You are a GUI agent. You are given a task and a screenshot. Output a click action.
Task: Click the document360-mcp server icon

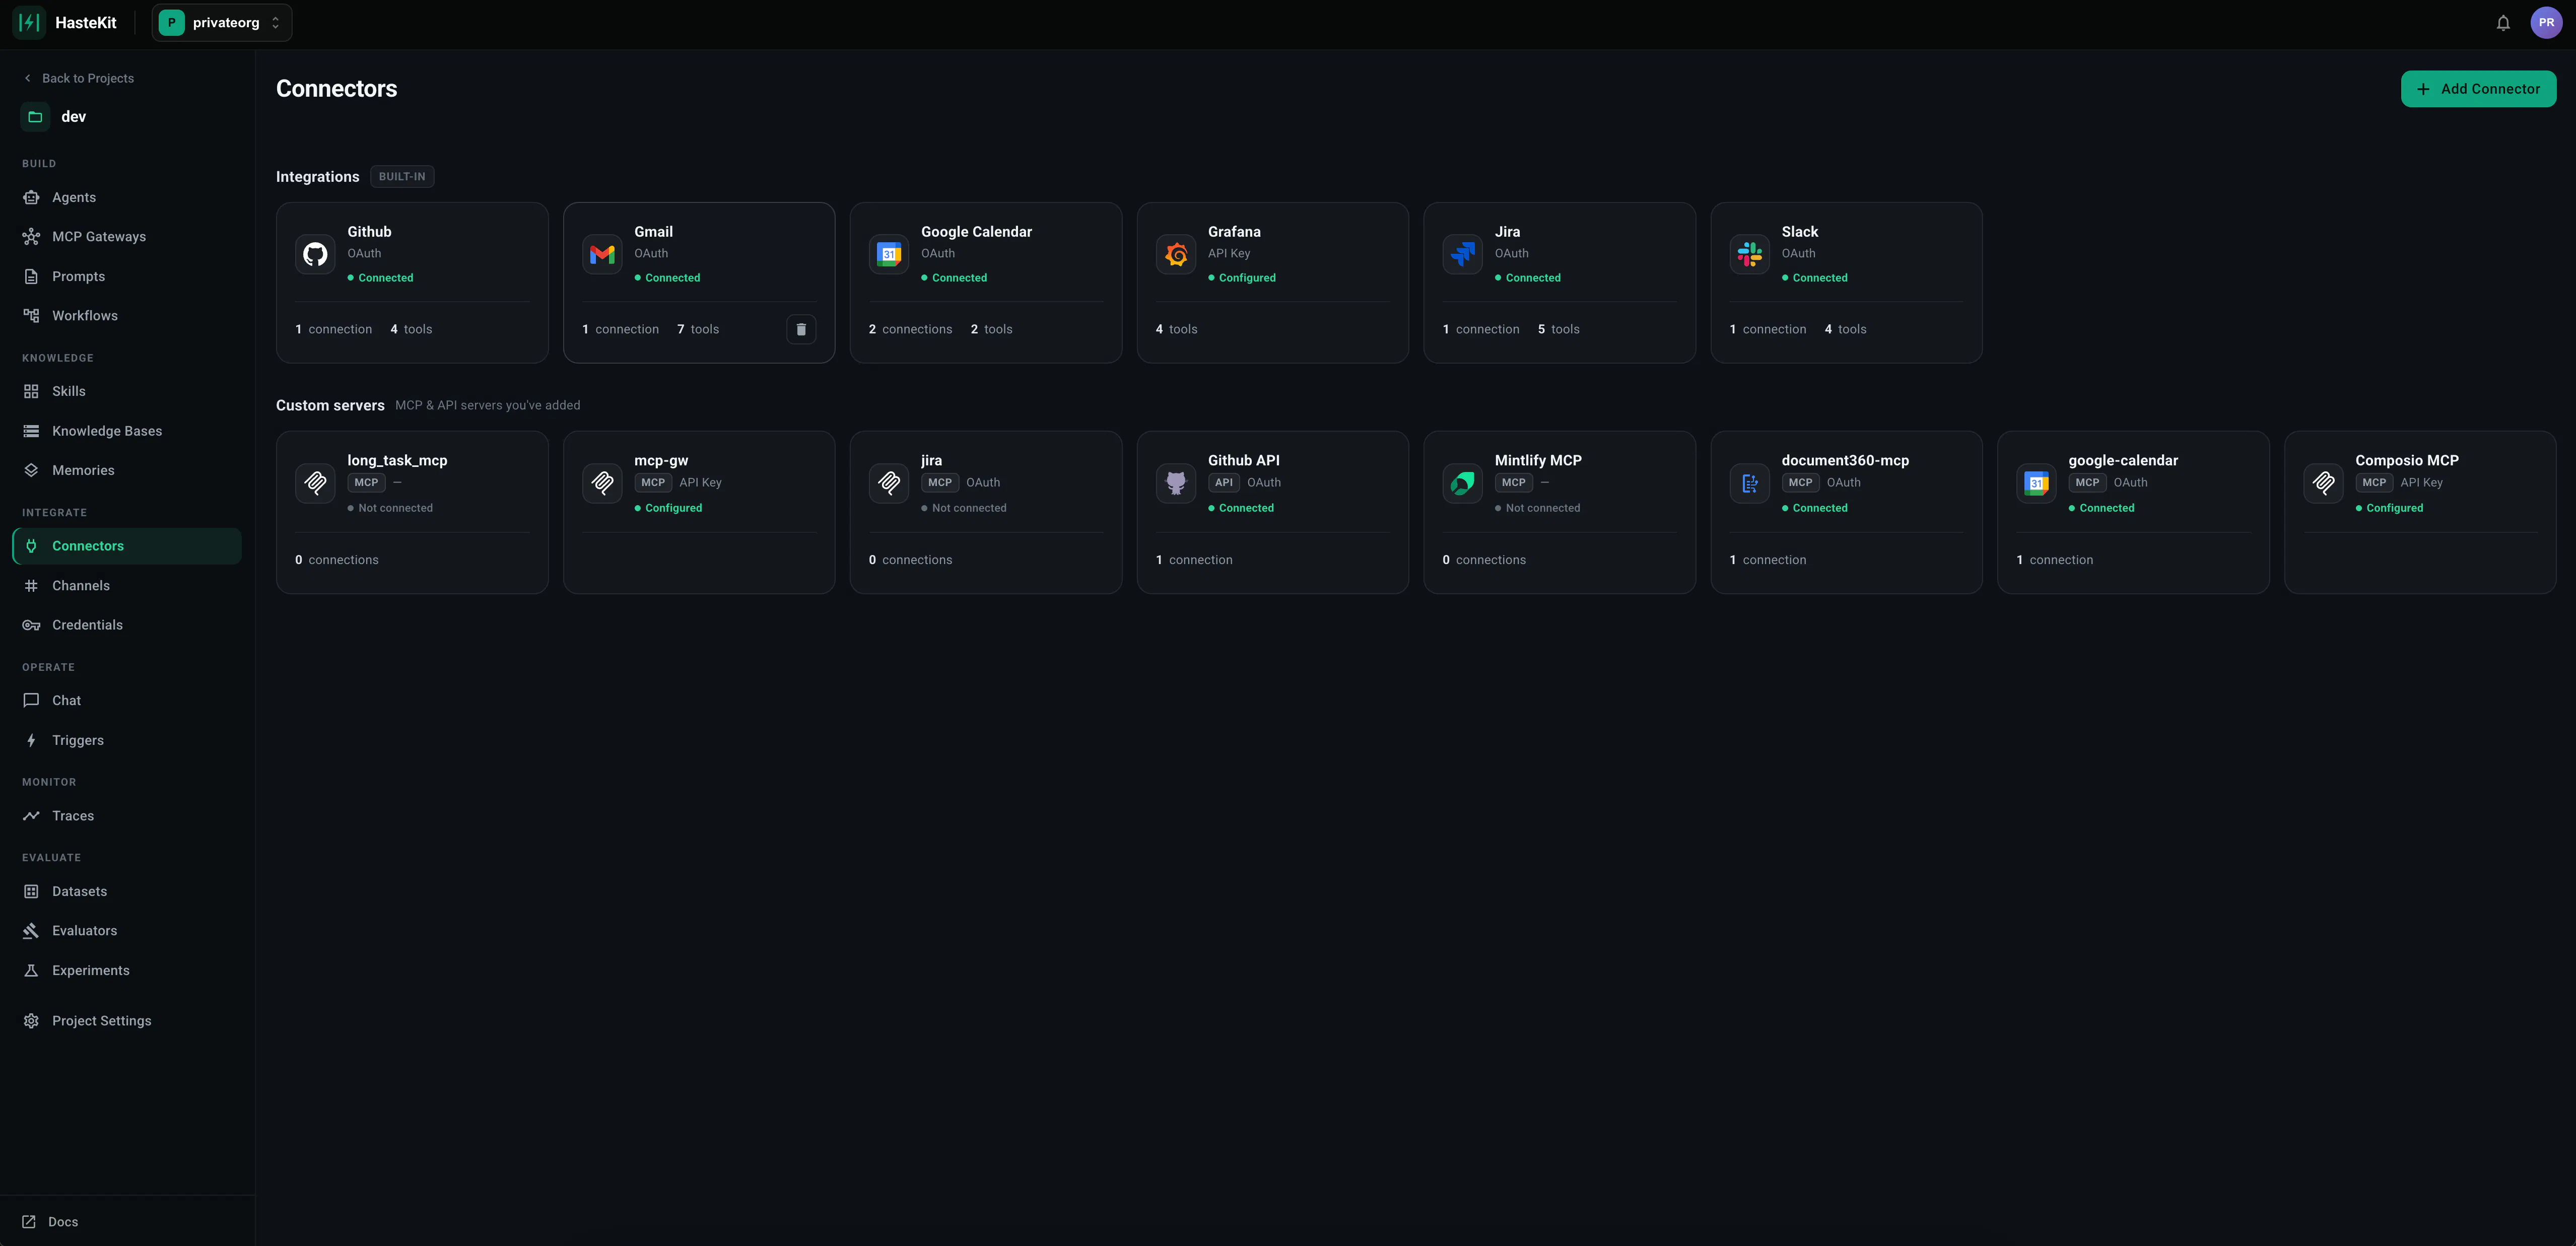pos(1749,483)
